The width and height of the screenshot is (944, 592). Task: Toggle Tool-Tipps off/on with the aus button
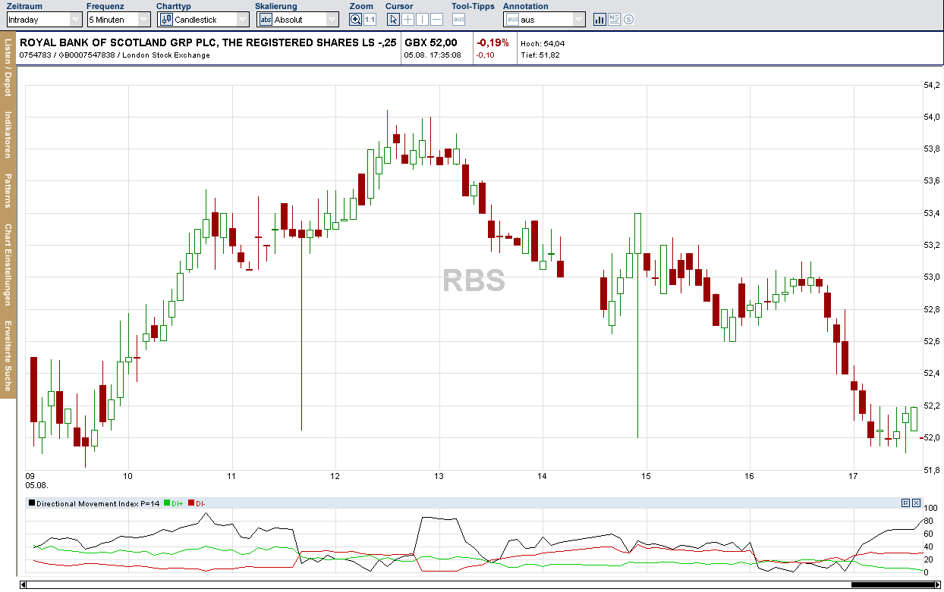point(457,20)
